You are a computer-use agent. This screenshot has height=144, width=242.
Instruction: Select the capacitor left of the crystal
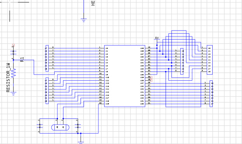(39, 126)
